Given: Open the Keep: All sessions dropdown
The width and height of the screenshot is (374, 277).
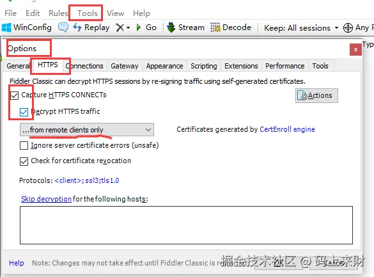Looking at the screenshot, I should coord(301,28).
